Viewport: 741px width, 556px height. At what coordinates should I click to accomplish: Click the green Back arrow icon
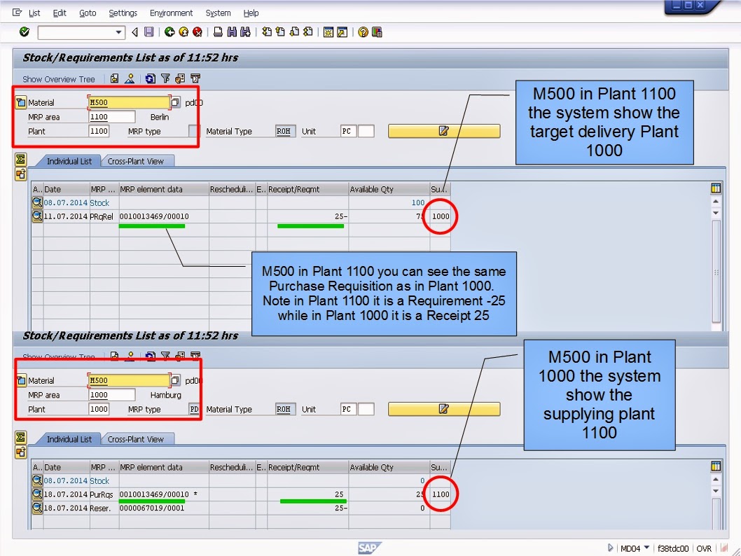[x=169, y=32]
